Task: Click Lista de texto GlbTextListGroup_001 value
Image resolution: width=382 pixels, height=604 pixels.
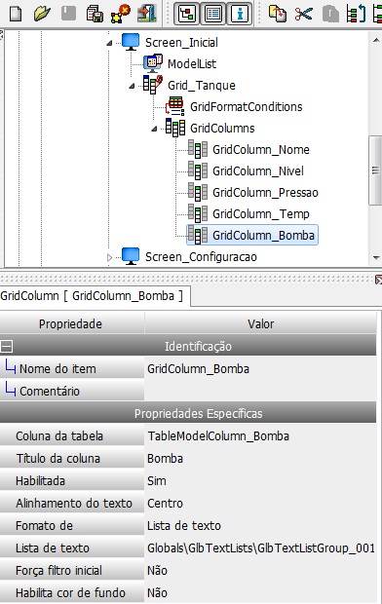Action: (x=260, y=547)
